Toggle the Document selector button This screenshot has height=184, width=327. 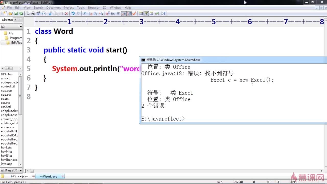(157, 13)
